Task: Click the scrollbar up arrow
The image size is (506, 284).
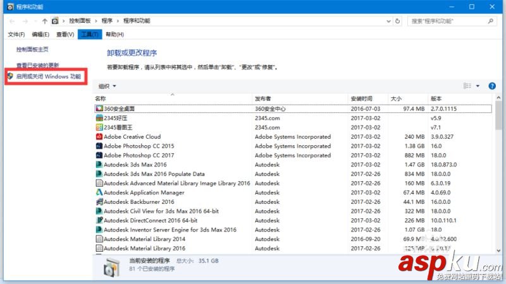Action: click(x=498, y=98)
